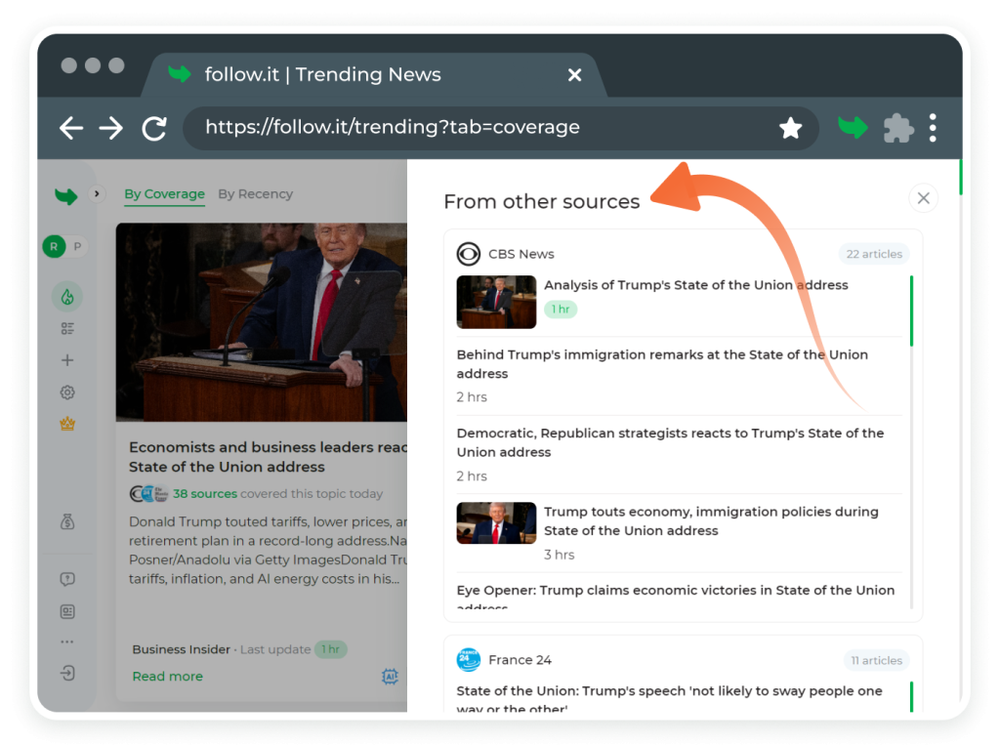Viewport: 1000px width, 746px height.
Task: Click the AI chip icon on article card
Action: pos(390,677)
